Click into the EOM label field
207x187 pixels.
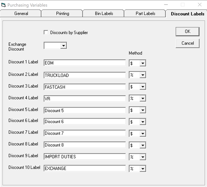pyautogui.click(x=85, y=63)
